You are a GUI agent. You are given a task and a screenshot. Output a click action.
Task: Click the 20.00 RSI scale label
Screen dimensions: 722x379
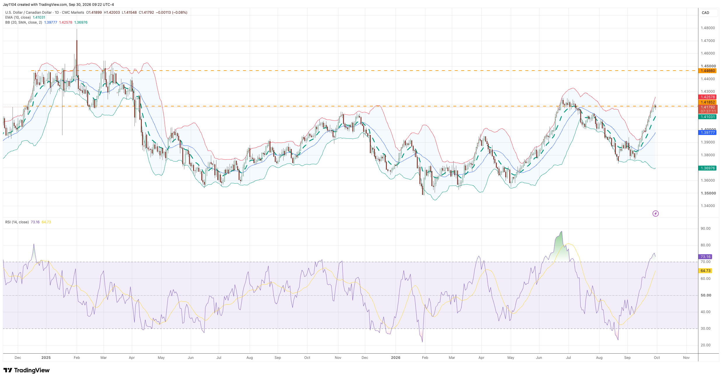[705, 345]
